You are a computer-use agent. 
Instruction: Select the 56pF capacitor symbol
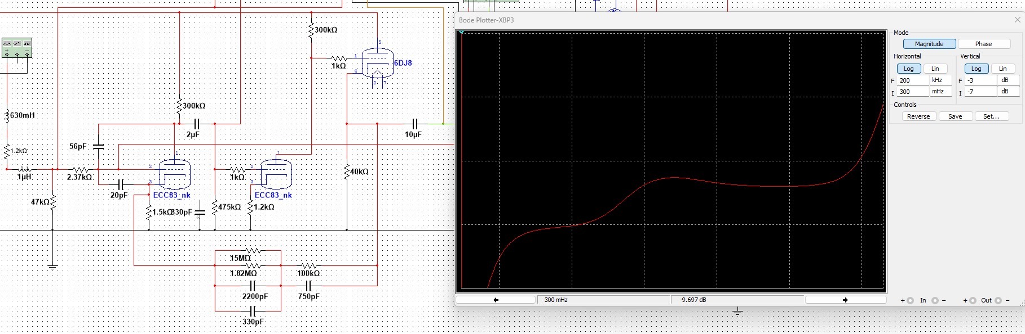tap(98, 146)
